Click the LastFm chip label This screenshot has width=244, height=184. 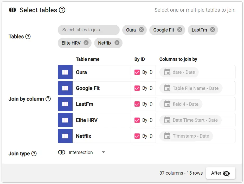tap(199, 30)
